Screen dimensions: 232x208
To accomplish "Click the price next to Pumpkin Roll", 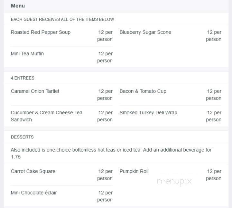I will coord(214,175).
